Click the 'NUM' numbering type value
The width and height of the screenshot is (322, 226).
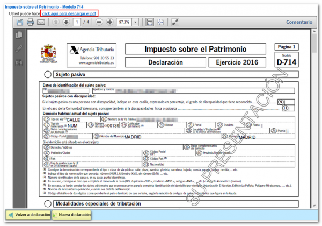(72, 125)
